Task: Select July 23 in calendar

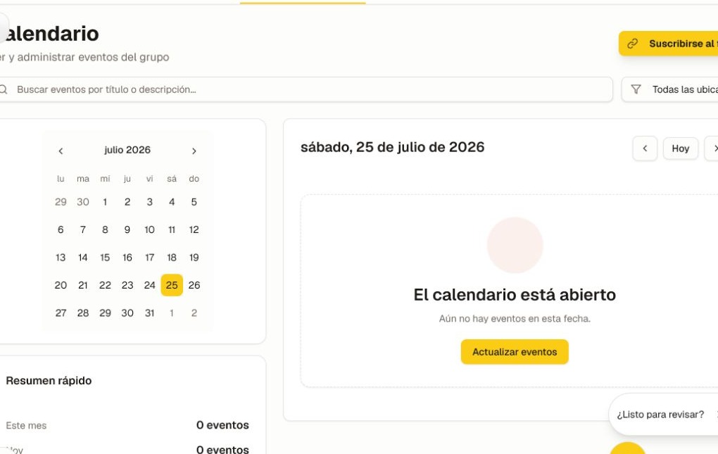Action: [x=127, y=285]
